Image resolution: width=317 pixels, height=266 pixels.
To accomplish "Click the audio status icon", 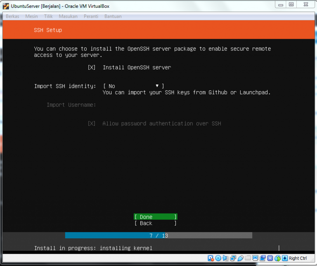I will tap(225, 258).
